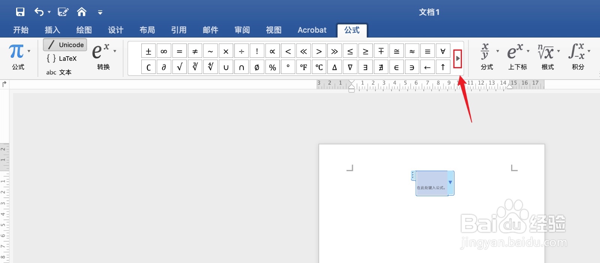This screenshot has height=263, width=600.
Task: Insert the degrees Celsius °C symbol
Action: click(x=319, y=67)
